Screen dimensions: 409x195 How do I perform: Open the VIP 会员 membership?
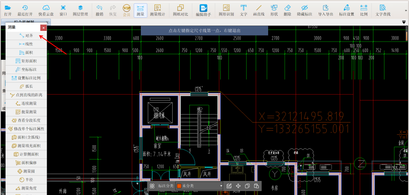126,11
